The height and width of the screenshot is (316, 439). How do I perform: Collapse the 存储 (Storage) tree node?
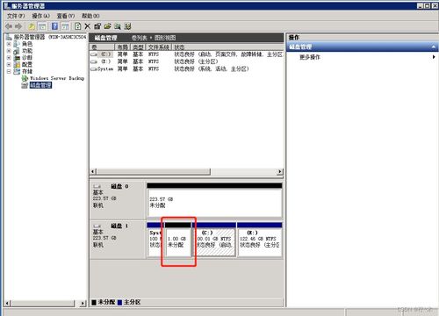click(x=9, y=71)
